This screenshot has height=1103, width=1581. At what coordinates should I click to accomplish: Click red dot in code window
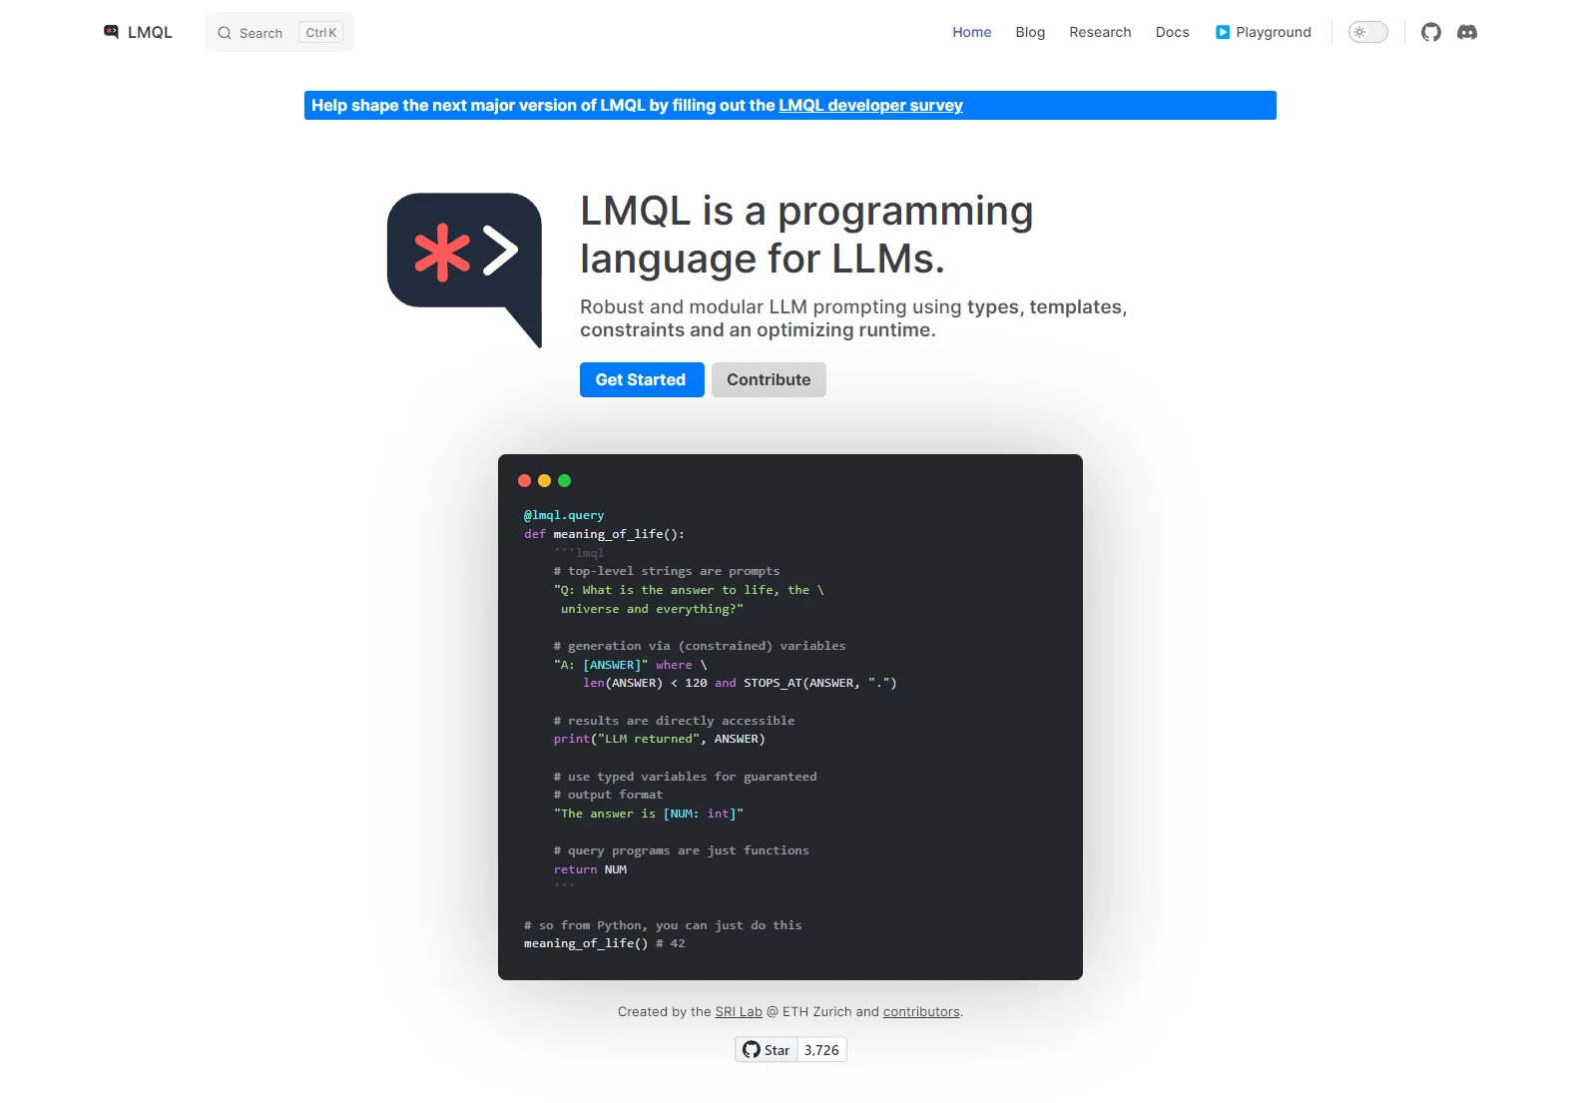point(525,481)
